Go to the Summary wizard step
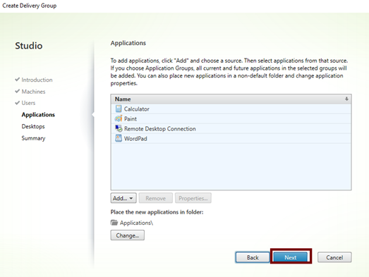369x277 pixels. click(x=33, y=138)
